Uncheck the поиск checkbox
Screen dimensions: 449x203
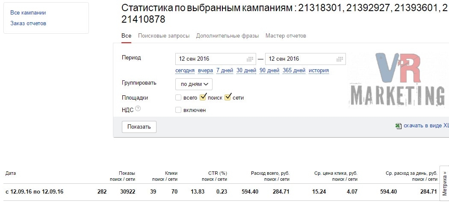point(203,97)
